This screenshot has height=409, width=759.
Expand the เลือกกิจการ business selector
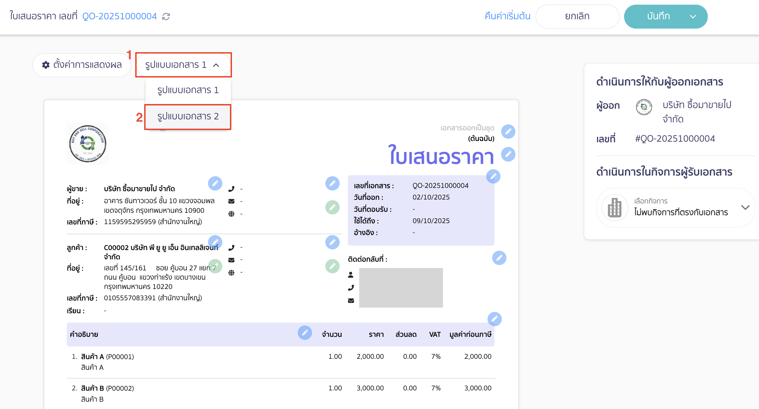pos(745,207)
